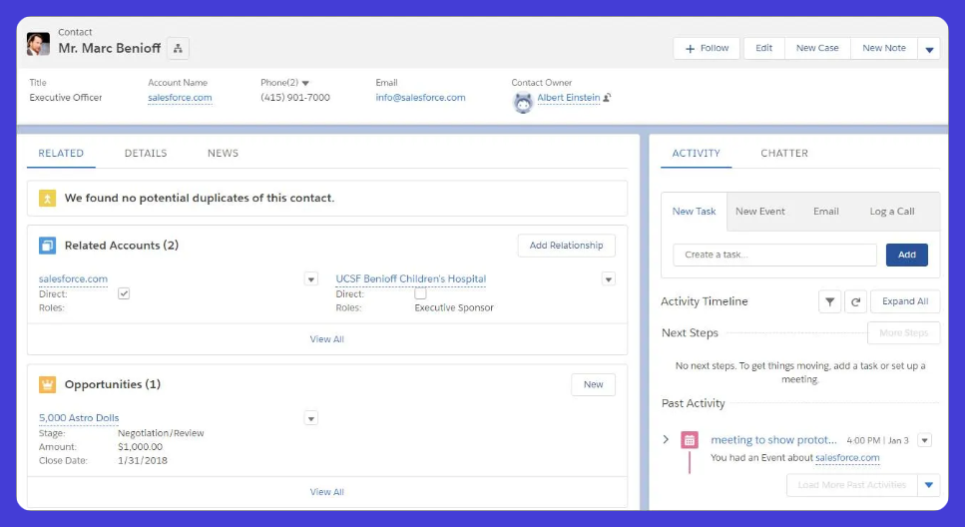Viewport: 965px width, 527px height.
Task: Open dropdown next to Load More Past Activities
Action: click(929, 485)
